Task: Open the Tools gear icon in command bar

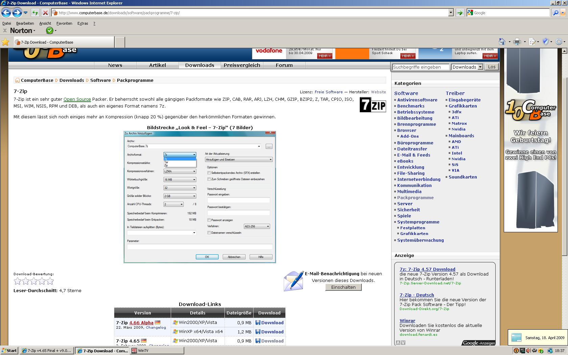Action: (x=559, y=42)
